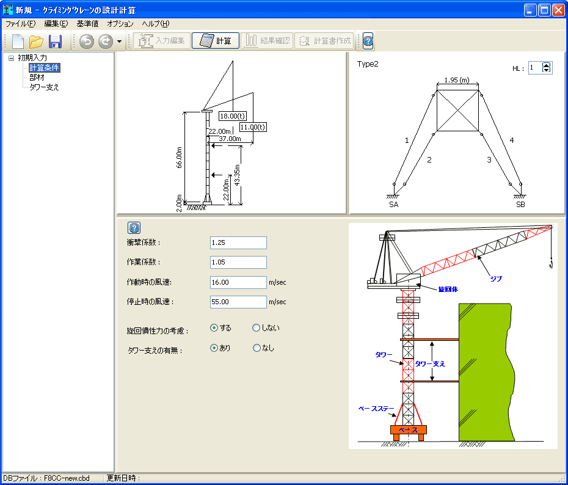Screen dimensions: 568x485
Task: Click the Redo arrow icon
Action: pos(106,42)
